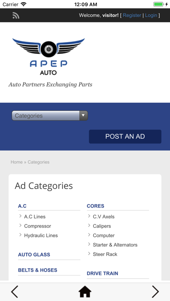Open the CORES category heading
Image resolution: width=170 pixels, height=301 pixels.
95,206
